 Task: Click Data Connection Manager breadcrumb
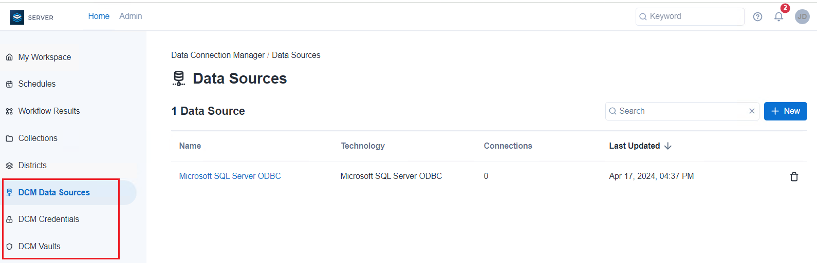tap(218, 55)
